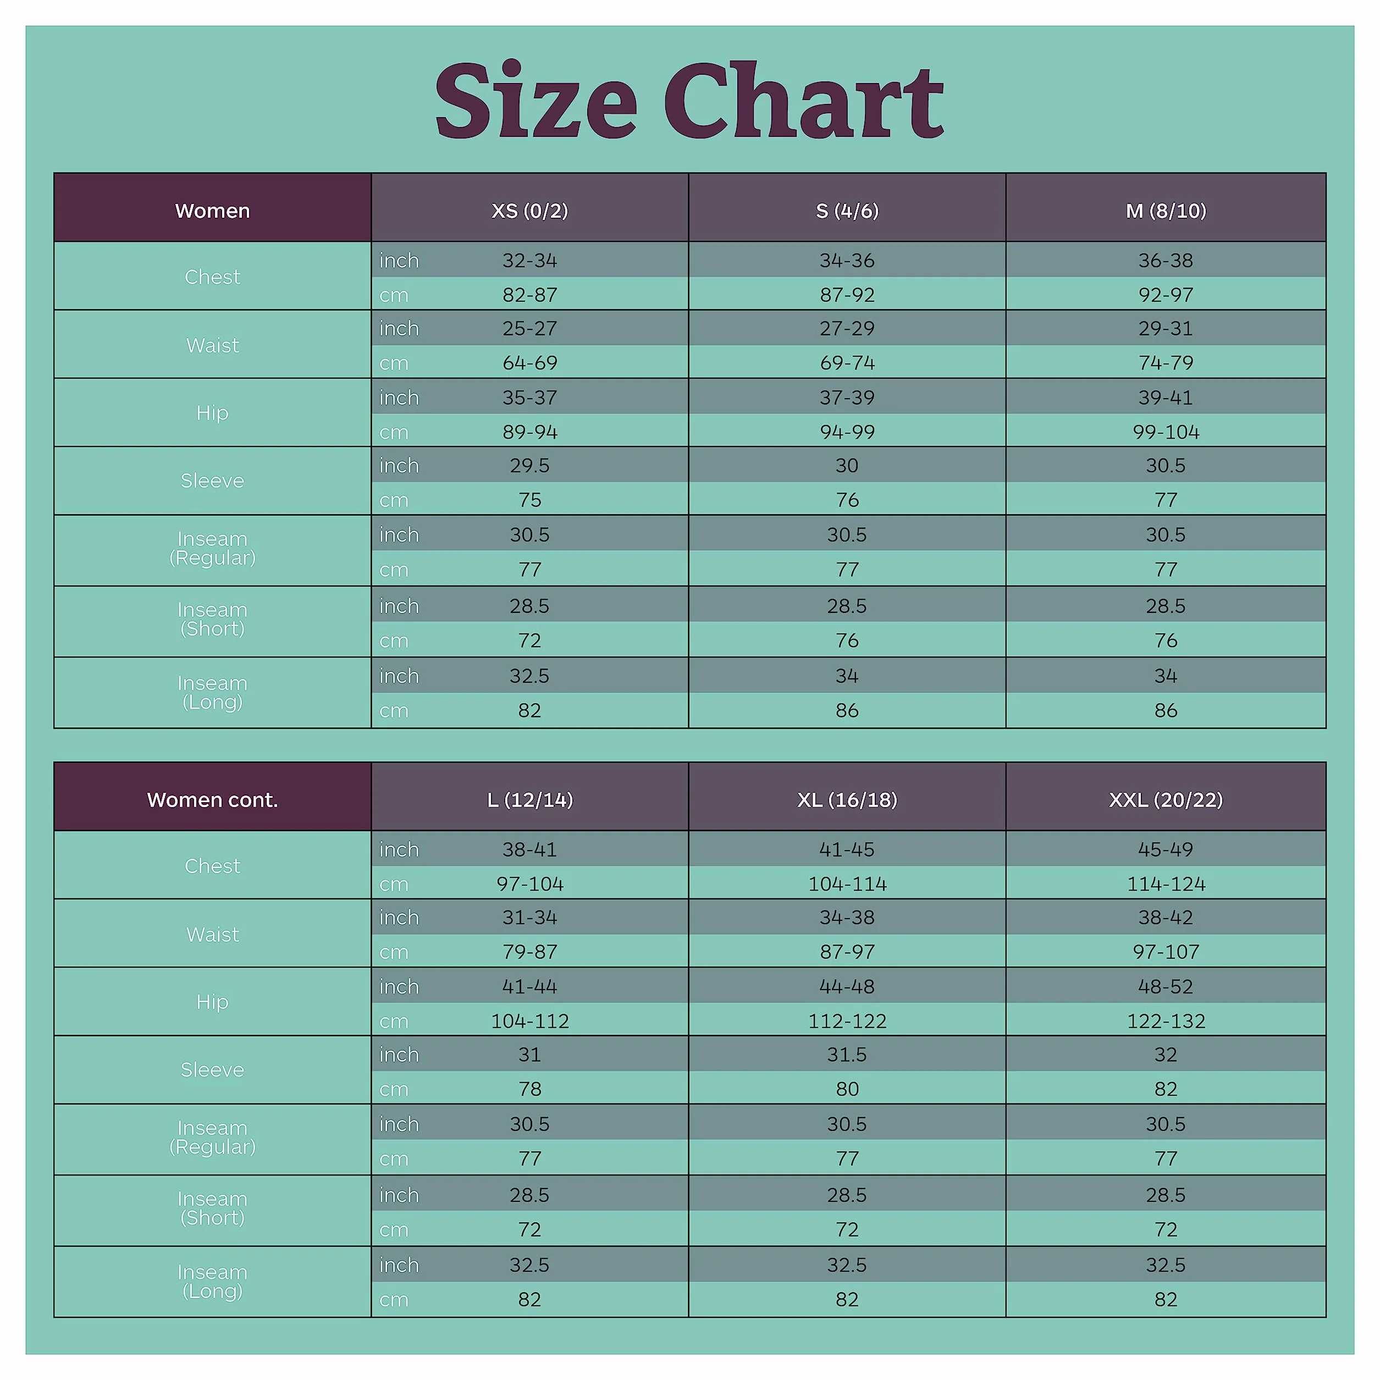The image size is (1380, 1380).
Task: Click the M (8/10) column header
Action: (x=1166, y=208)
